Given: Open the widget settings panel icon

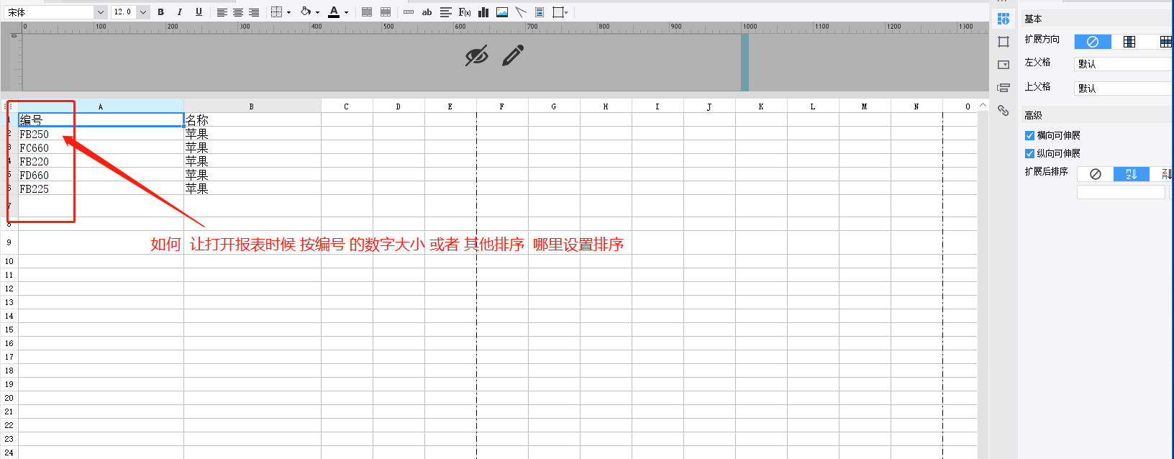Looking at the screenshot, I should click(x=1004, y=65).
